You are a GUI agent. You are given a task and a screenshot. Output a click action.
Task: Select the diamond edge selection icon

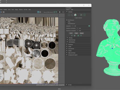(x=72, y=15)
